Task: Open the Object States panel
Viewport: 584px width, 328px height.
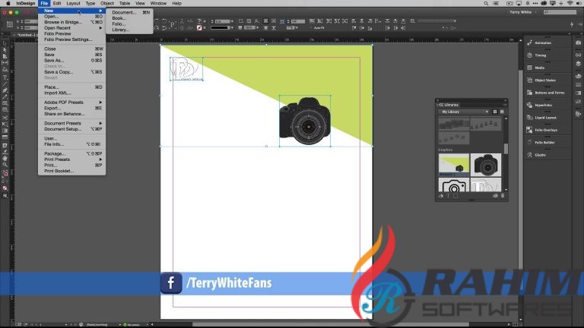Action: pyautogui.click(x=544, y=80)
